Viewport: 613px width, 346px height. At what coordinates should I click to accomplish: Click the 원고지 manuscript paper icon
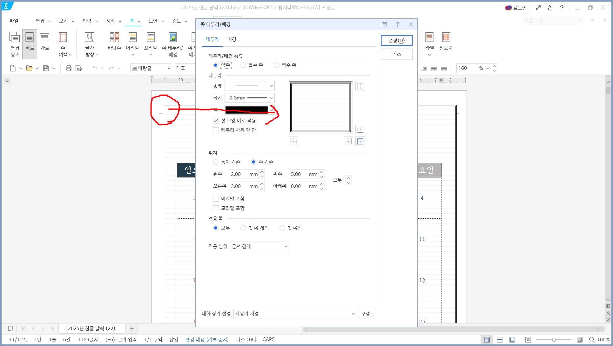tap(446, 41)
